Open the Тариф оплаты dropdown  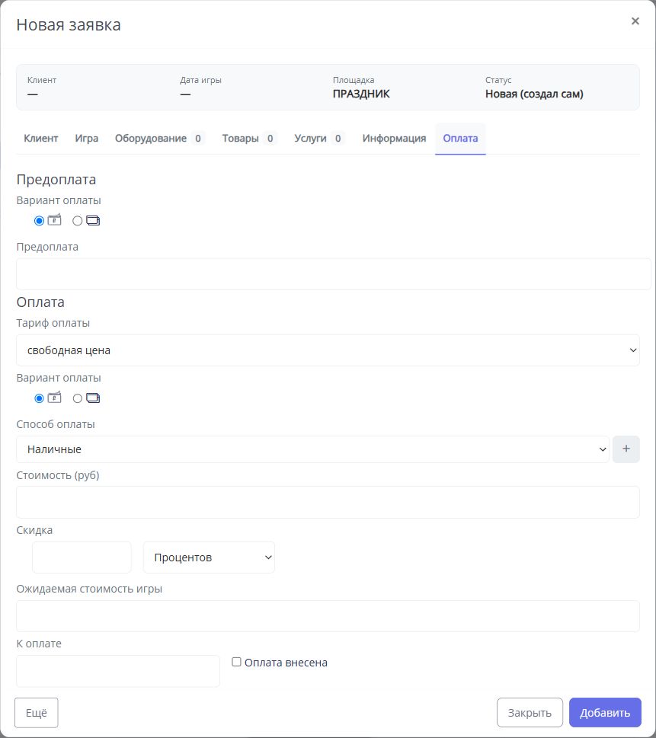click(328, 350)
